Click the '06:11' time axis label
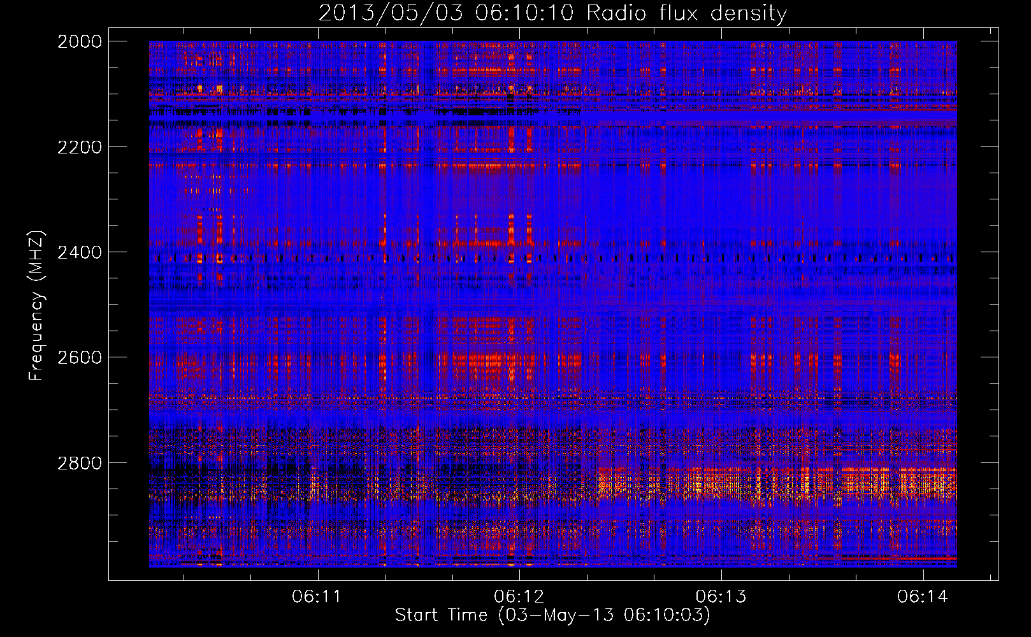This screenshot has height=637, width=1031. (317, 597)
